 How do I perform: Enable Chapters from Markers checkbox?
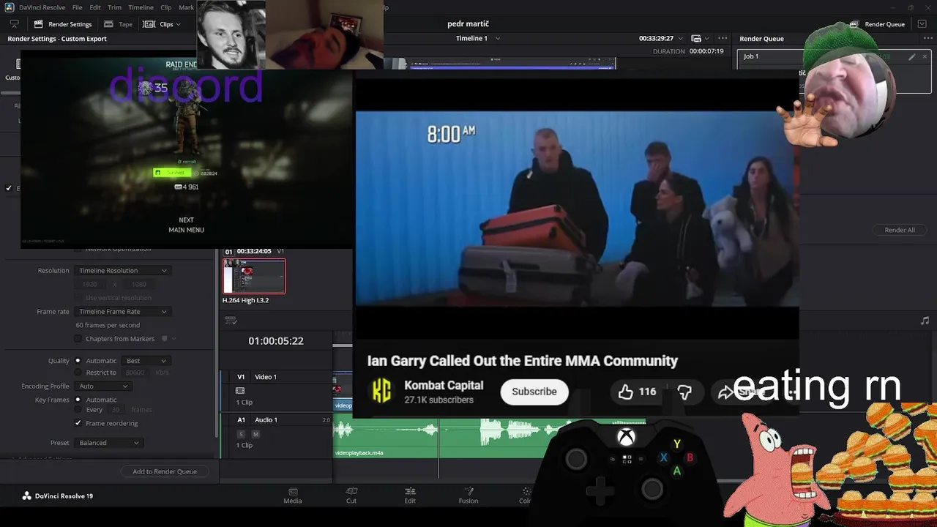[78, 339]
